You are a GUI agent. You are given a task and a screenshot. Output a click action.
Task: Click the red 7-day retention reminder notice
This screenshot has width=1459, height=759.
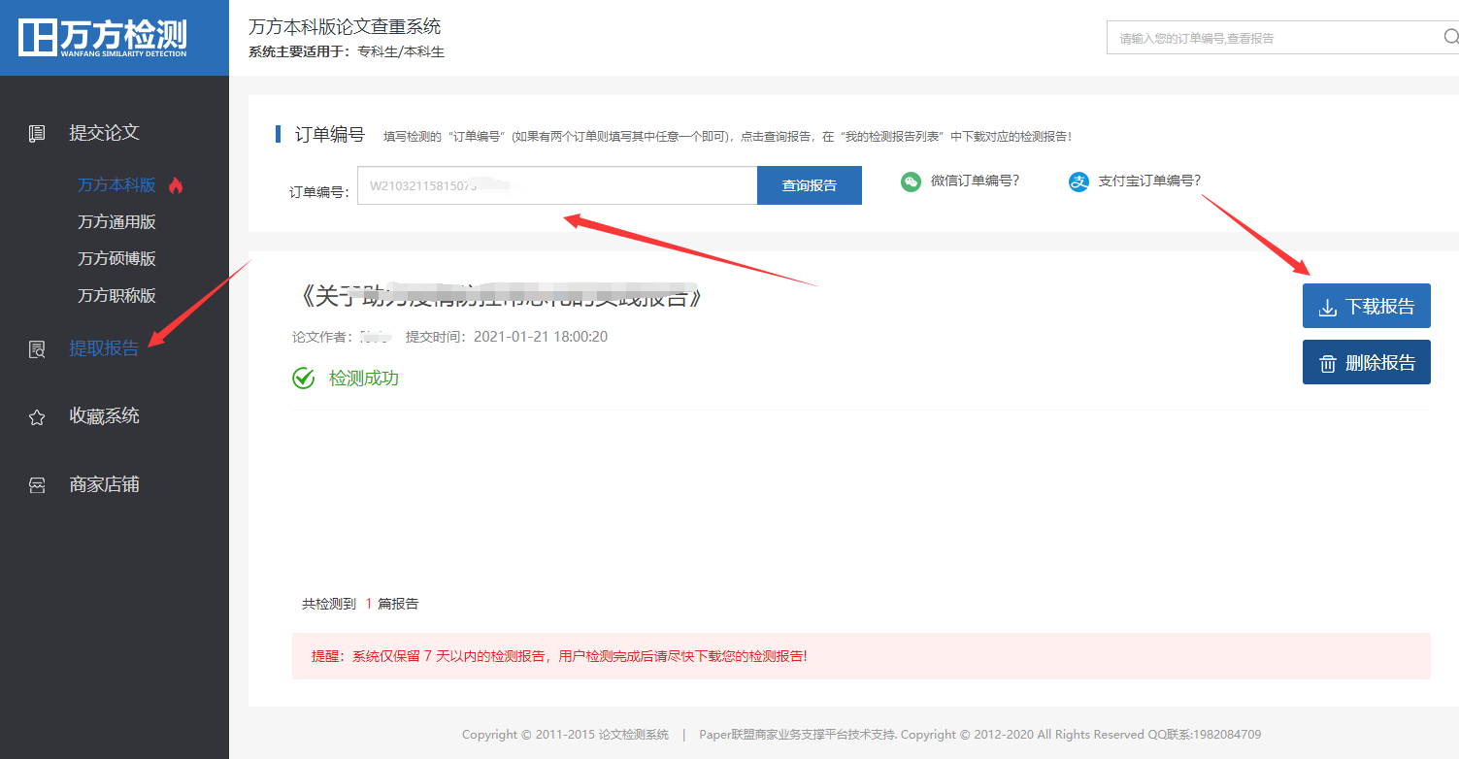pyautogui.click(x=861, y=656)
